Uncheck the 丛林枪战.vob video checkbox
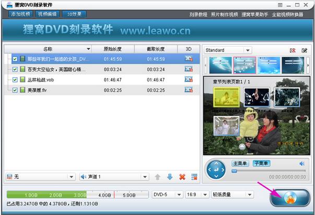Image resolution: width=315 pixels, height=215 pixels. [15, 80]
